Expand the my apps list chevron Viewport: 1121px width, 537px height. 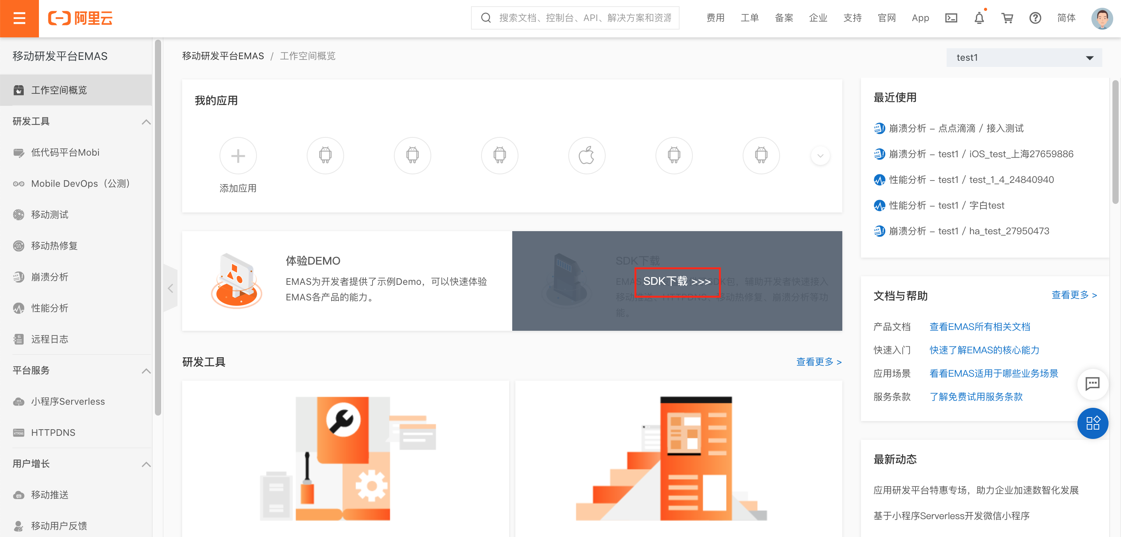click(x=820, y=156)
